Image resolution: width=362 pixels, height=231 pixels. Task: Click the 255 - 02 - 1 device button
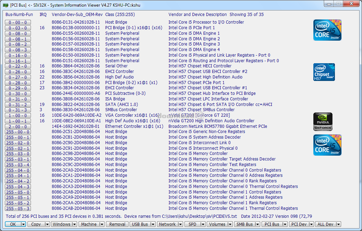18,148
